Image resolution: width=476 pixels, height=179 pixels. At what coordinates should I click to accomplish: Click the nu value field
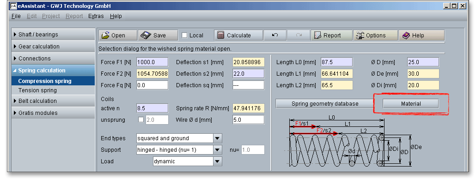pyautogui.click(x=253, y=150)
